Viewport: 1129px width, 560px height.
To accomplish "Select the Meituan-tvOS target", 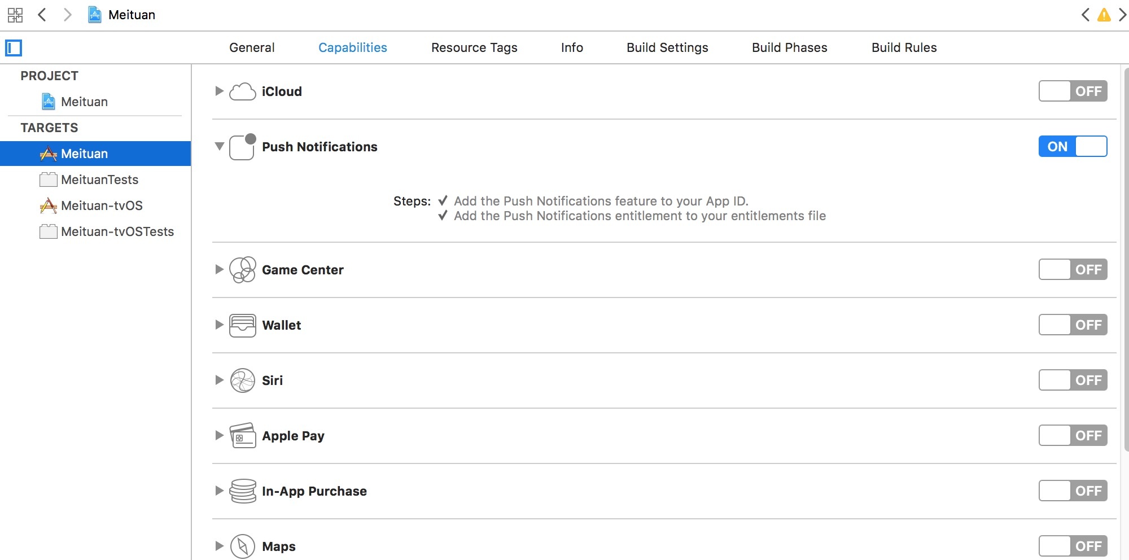I will tap(102, 205).
